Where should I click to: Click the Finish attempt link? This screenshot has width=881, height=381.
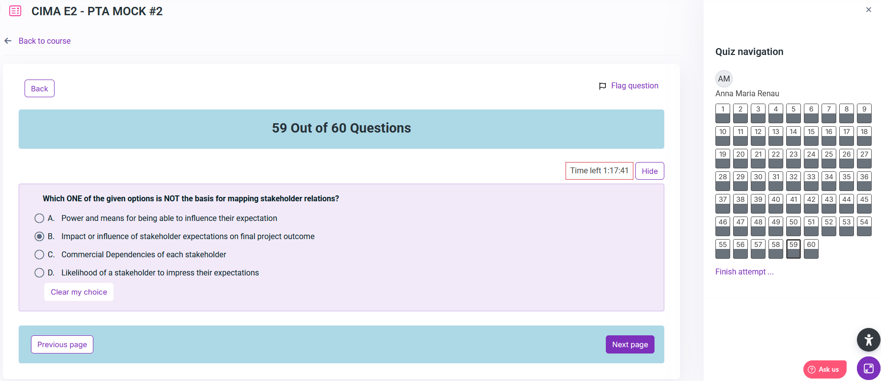coord(744,272)
